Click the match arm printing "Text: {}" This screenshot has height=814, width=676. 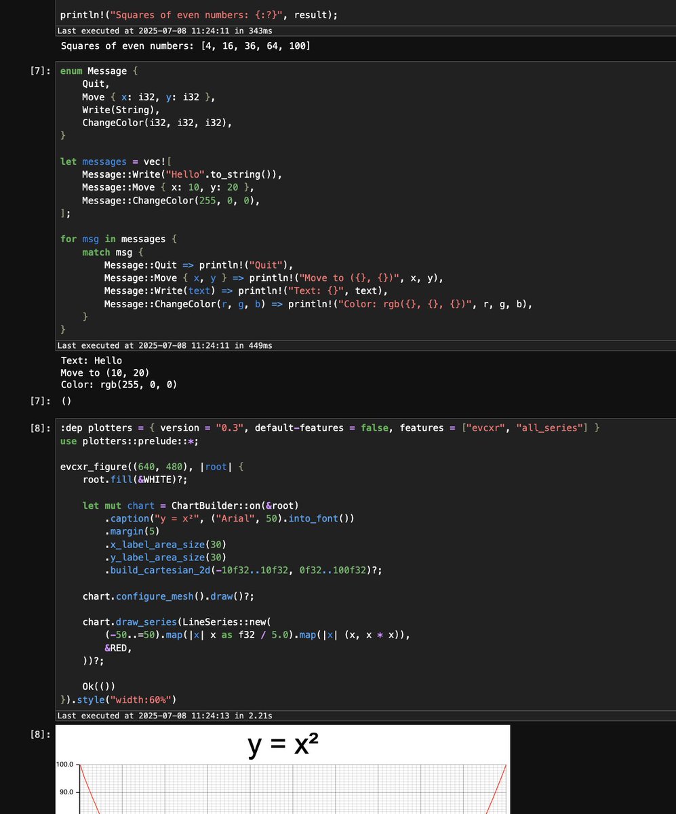pyautogui.click(x=246, y=291)
